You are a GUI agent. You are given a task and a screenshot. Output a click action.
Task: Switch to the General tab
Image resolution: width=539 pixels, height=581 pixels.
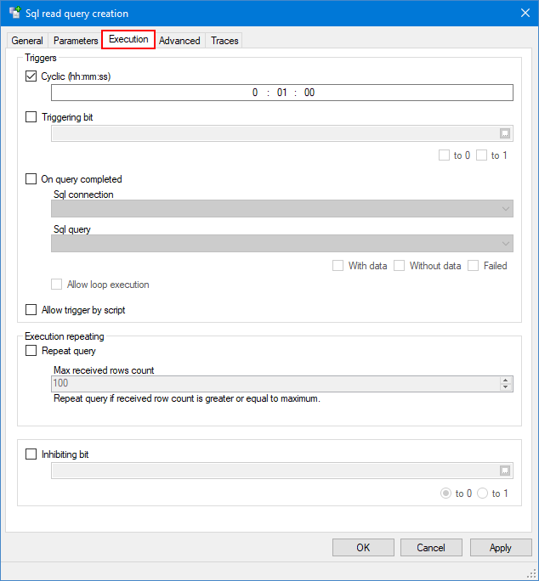click(x=27, y=41)
